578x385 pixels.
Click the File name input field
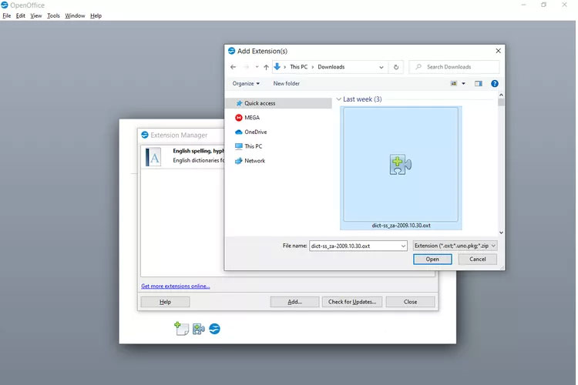[355, 246]
